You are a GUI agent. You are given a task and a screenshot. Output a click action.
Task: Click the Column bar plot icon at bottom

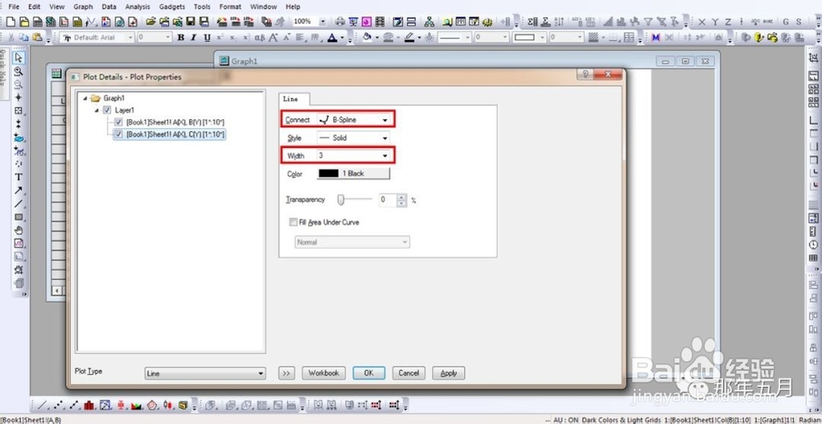point(89,405)
